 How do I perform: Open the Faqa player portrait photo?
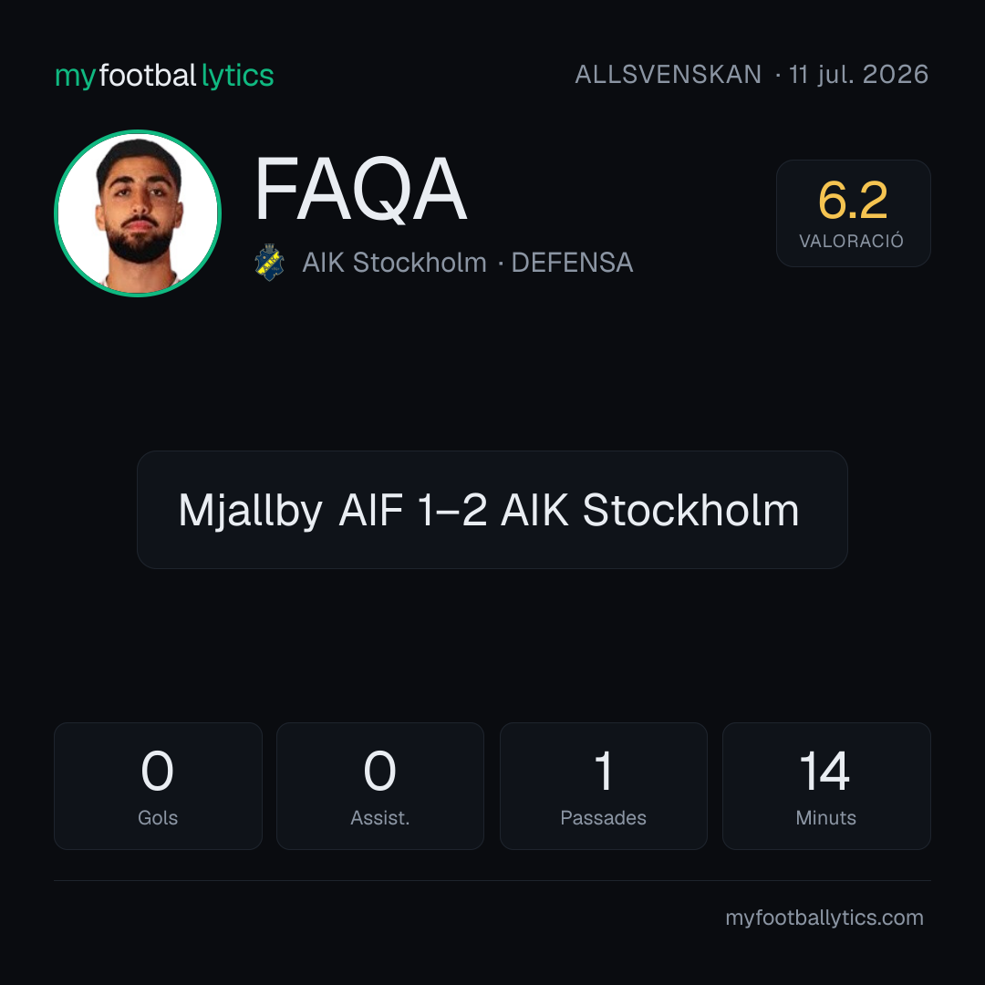[x=138, y=213]
